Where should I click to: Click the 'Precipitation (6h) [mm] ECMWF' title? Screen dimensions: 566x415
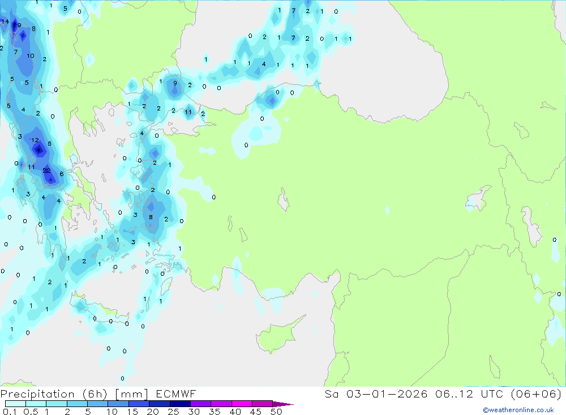[x=98, y=393]
